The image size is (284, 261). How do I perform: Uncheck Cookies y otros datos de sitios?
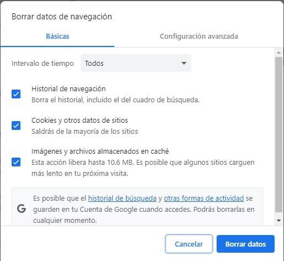coord(16,126)
